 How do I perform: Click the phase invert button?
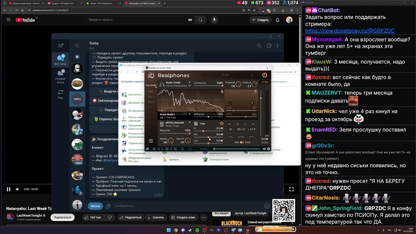230,129
